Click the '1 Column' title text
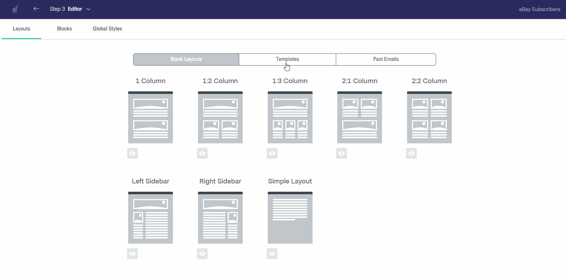The height and width of the screenshot is (277, 566). 150,81
